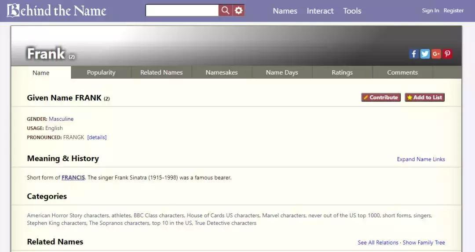475x252 pixels.
Task: Click the Categories heading
Action: click(47, 196)
